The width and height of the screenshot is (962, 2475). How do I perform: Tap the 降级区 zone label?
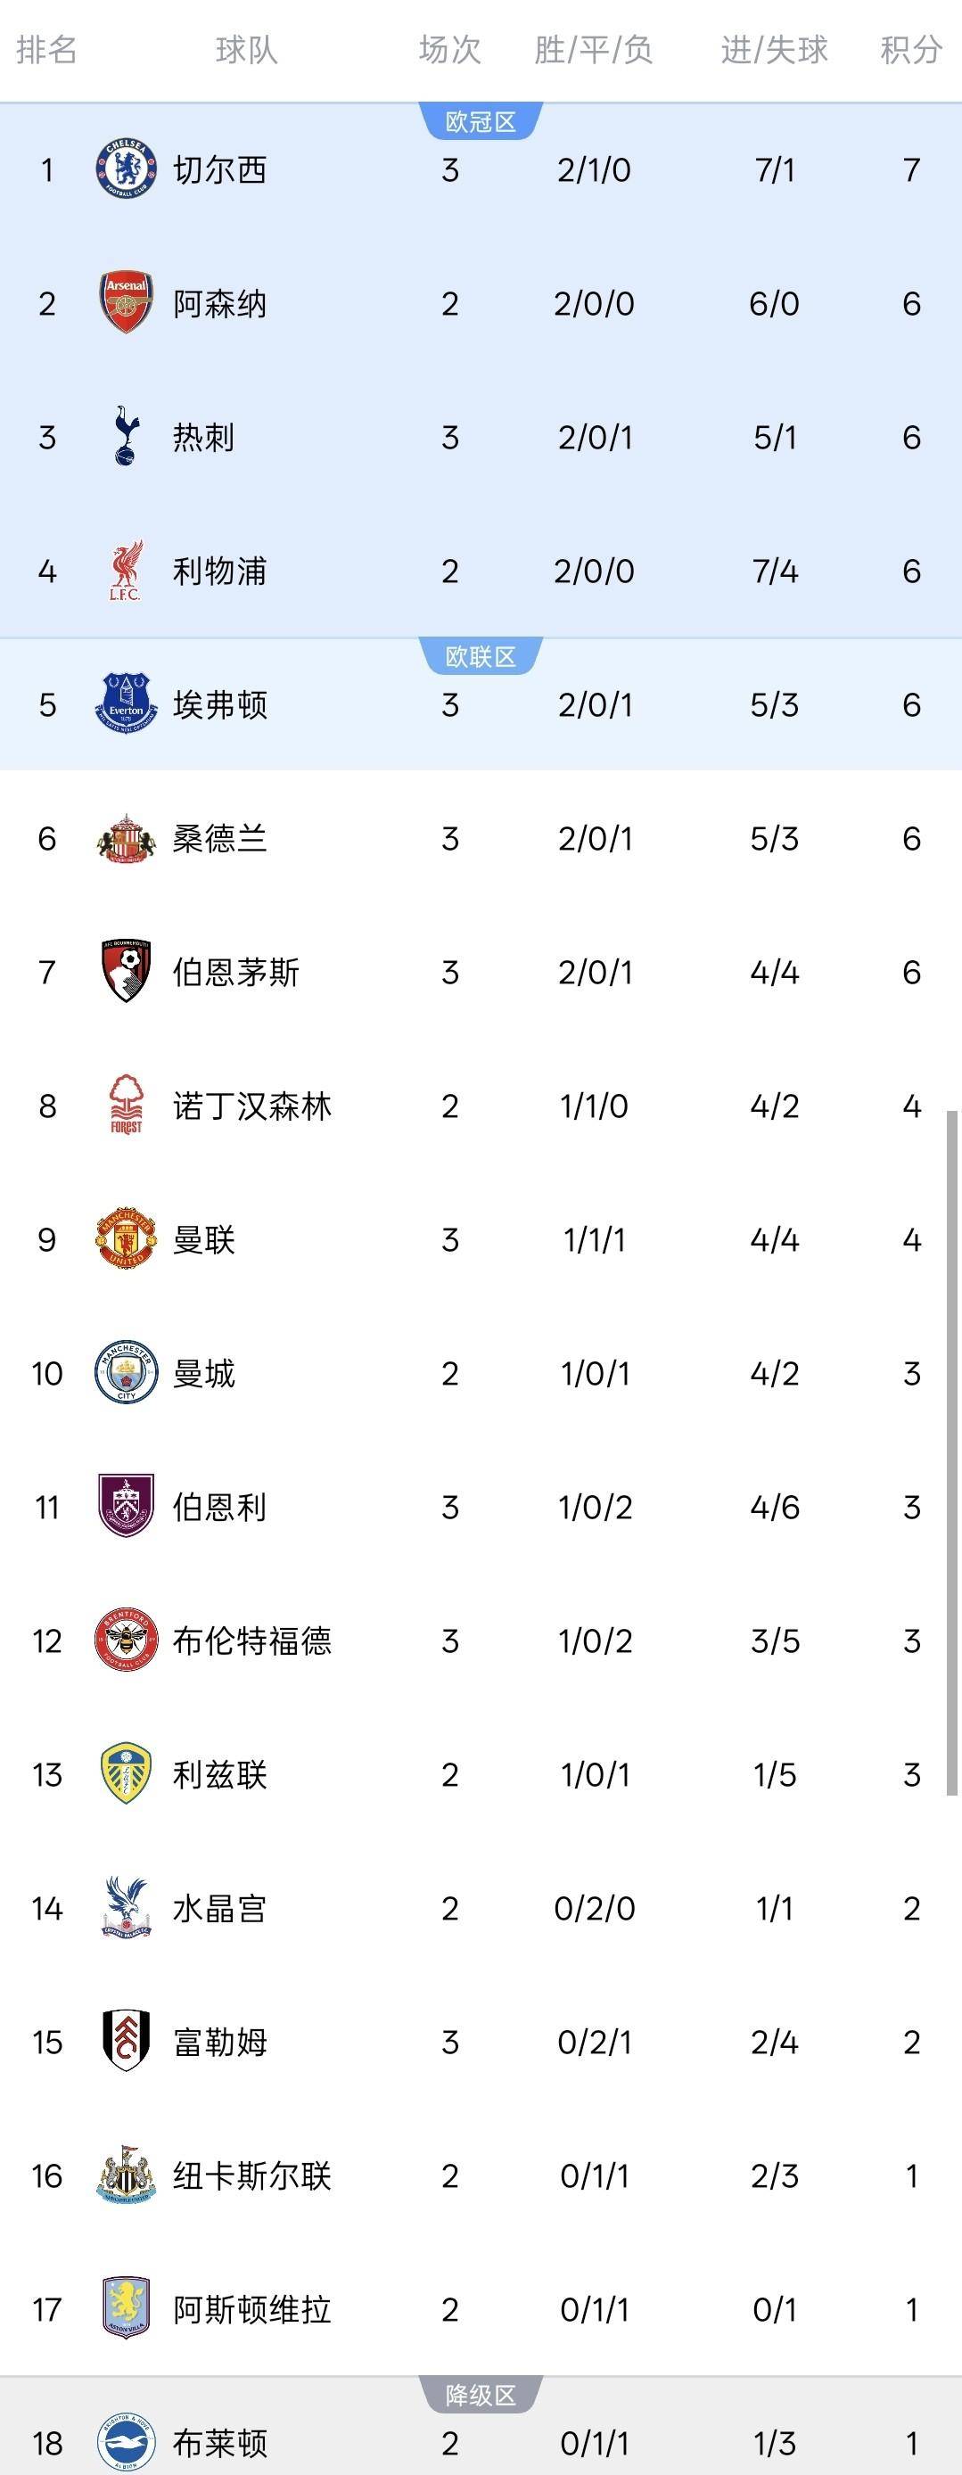coord(481,2394)
